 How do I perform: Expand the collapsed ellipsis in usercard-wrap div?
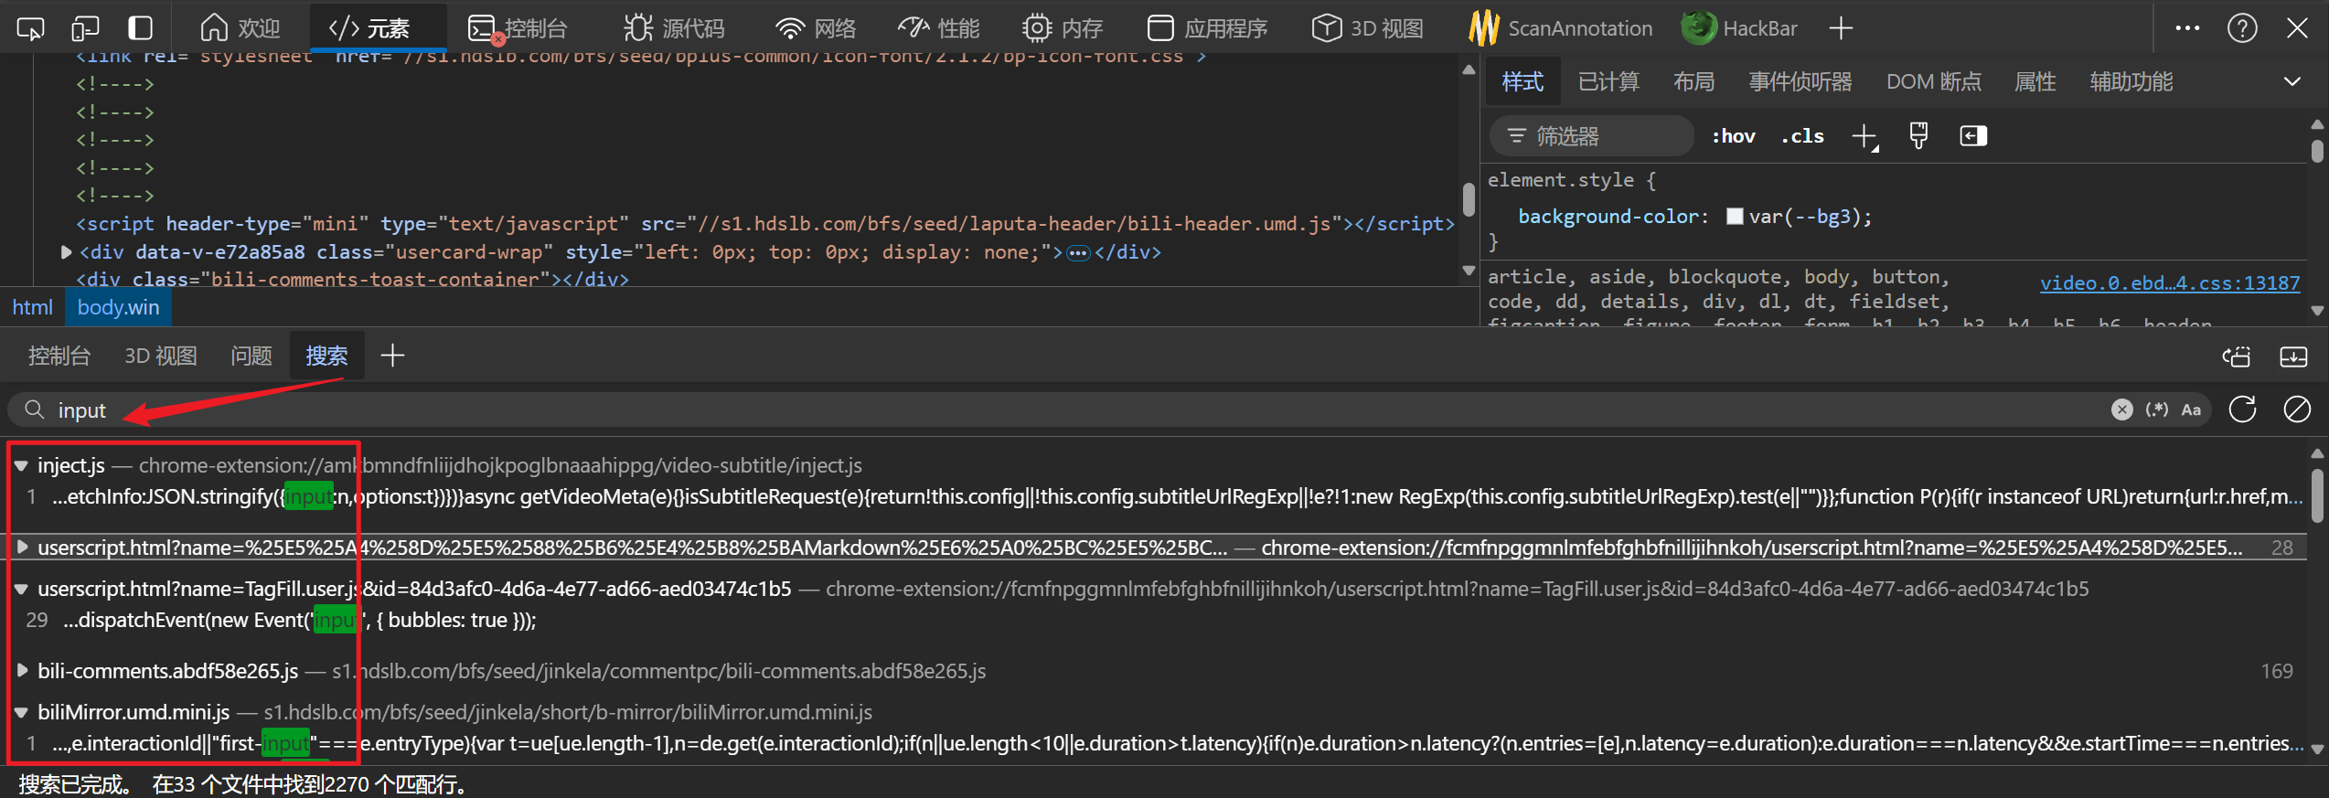pyautogui.click(x=1078, y=253)
